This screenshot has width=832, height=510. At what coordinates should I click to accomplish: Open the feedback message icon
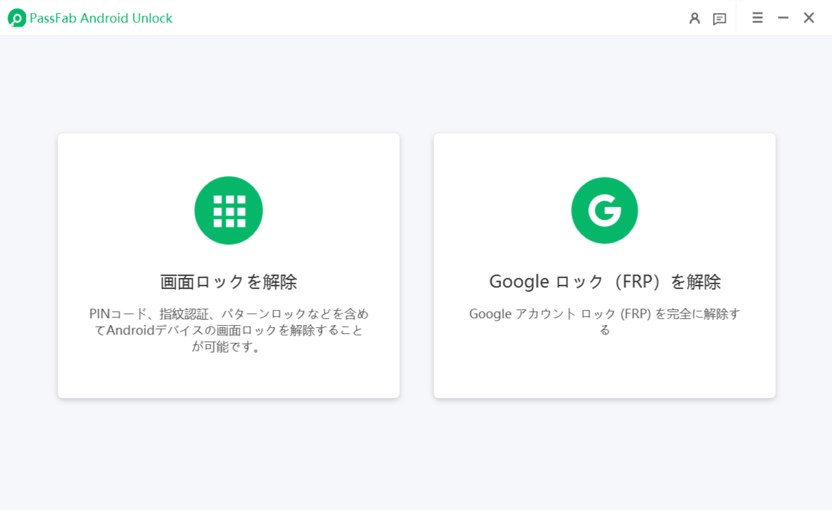pos(719,18)
